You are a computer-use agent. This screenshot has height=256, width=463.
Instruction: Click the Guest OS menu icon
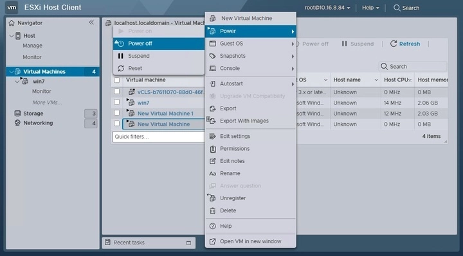tap(213, 44)
